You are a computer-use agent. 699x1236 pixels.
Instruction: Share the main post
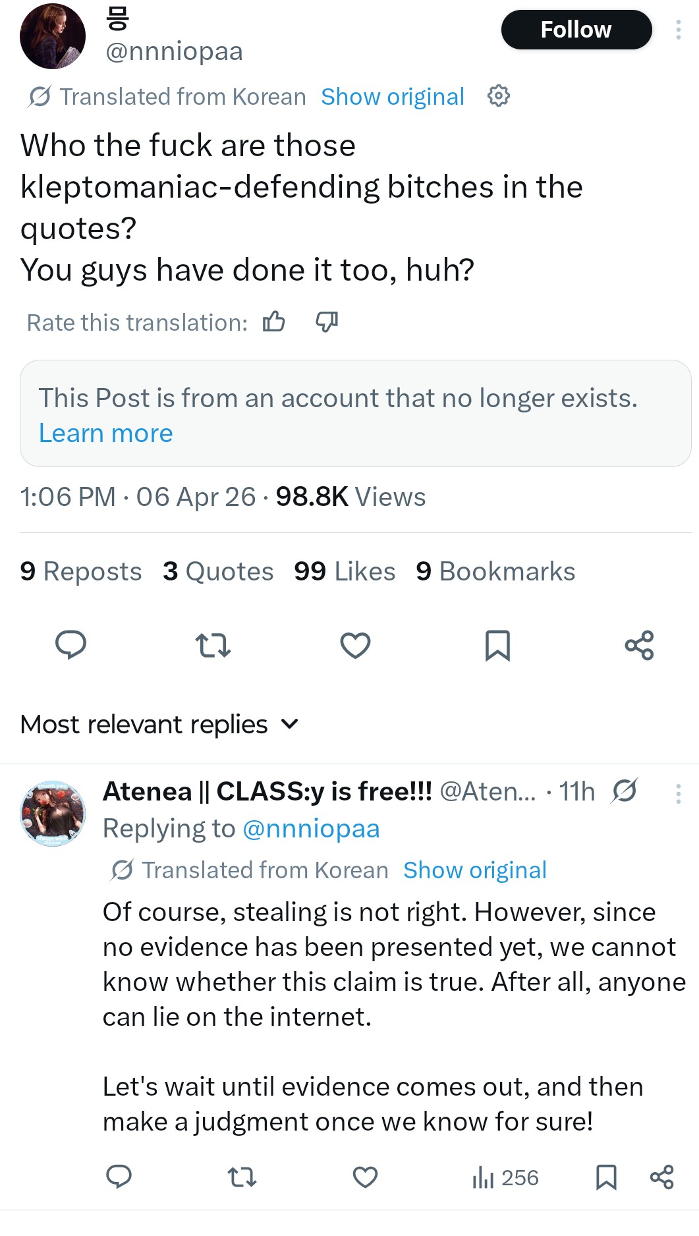639,645
